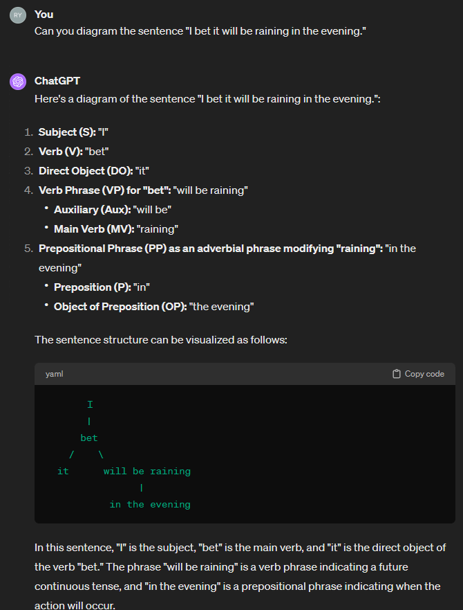Click the "You" sender name
The width and height of the screenshot is (463, 610).
[44, 14]
